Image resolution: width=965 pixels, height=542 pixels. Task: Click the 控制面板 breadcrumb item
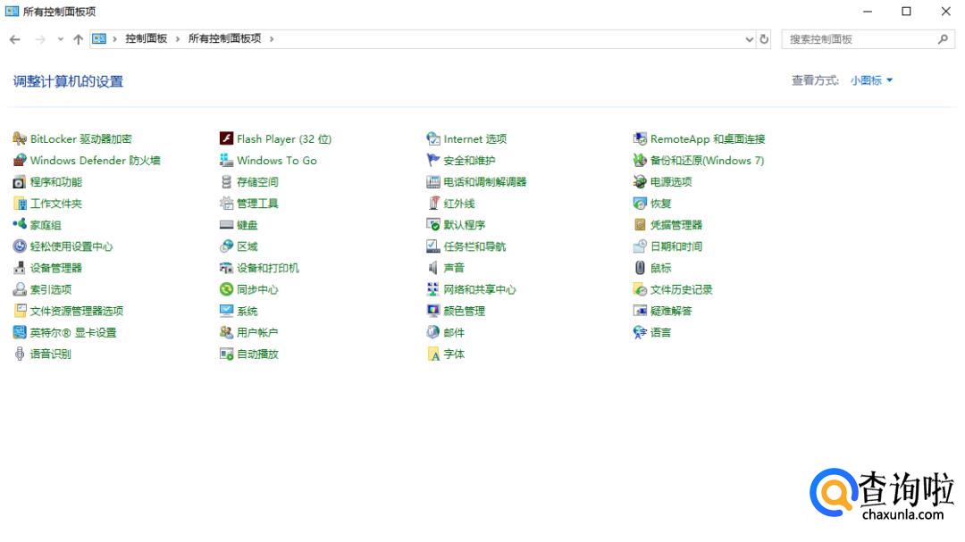[147, 38]
